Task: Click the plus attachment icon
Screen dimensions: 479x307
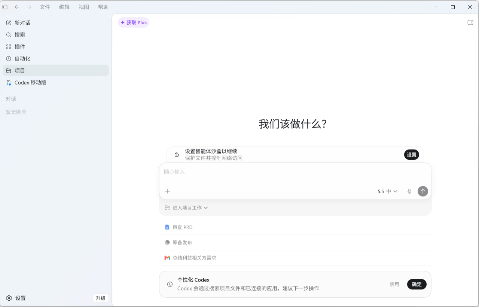Action: (x=168, y=191)
